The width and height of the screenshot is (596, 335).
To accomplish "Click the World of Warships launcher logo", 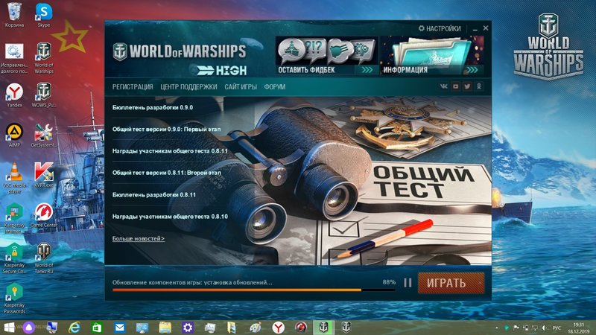I will click(x=180, y=52).
